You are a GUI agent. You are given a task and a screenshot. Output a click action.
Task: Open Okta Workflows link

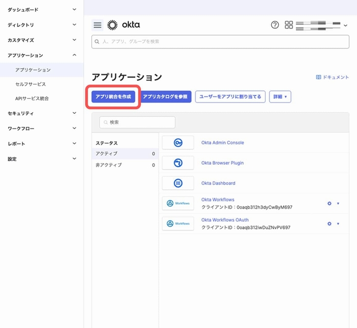218,199
